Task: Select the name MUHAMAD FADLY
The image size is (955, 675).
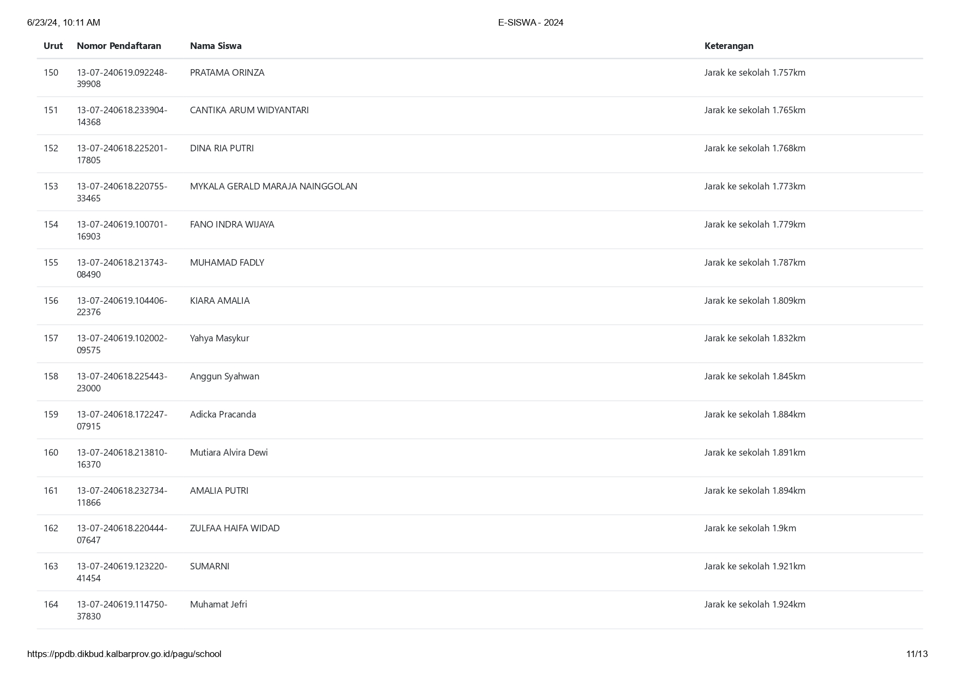Action: pos(227,262)
